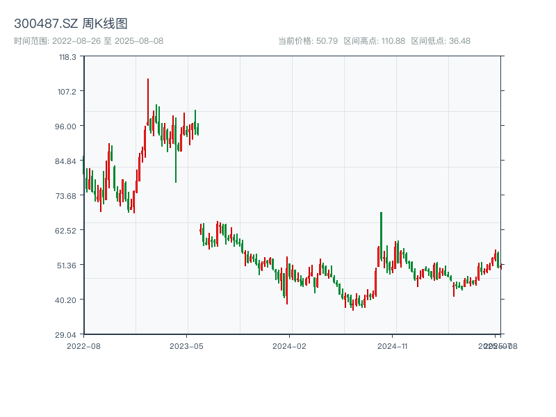Click the 区间低点 36.48 label

tap(441, 41)
